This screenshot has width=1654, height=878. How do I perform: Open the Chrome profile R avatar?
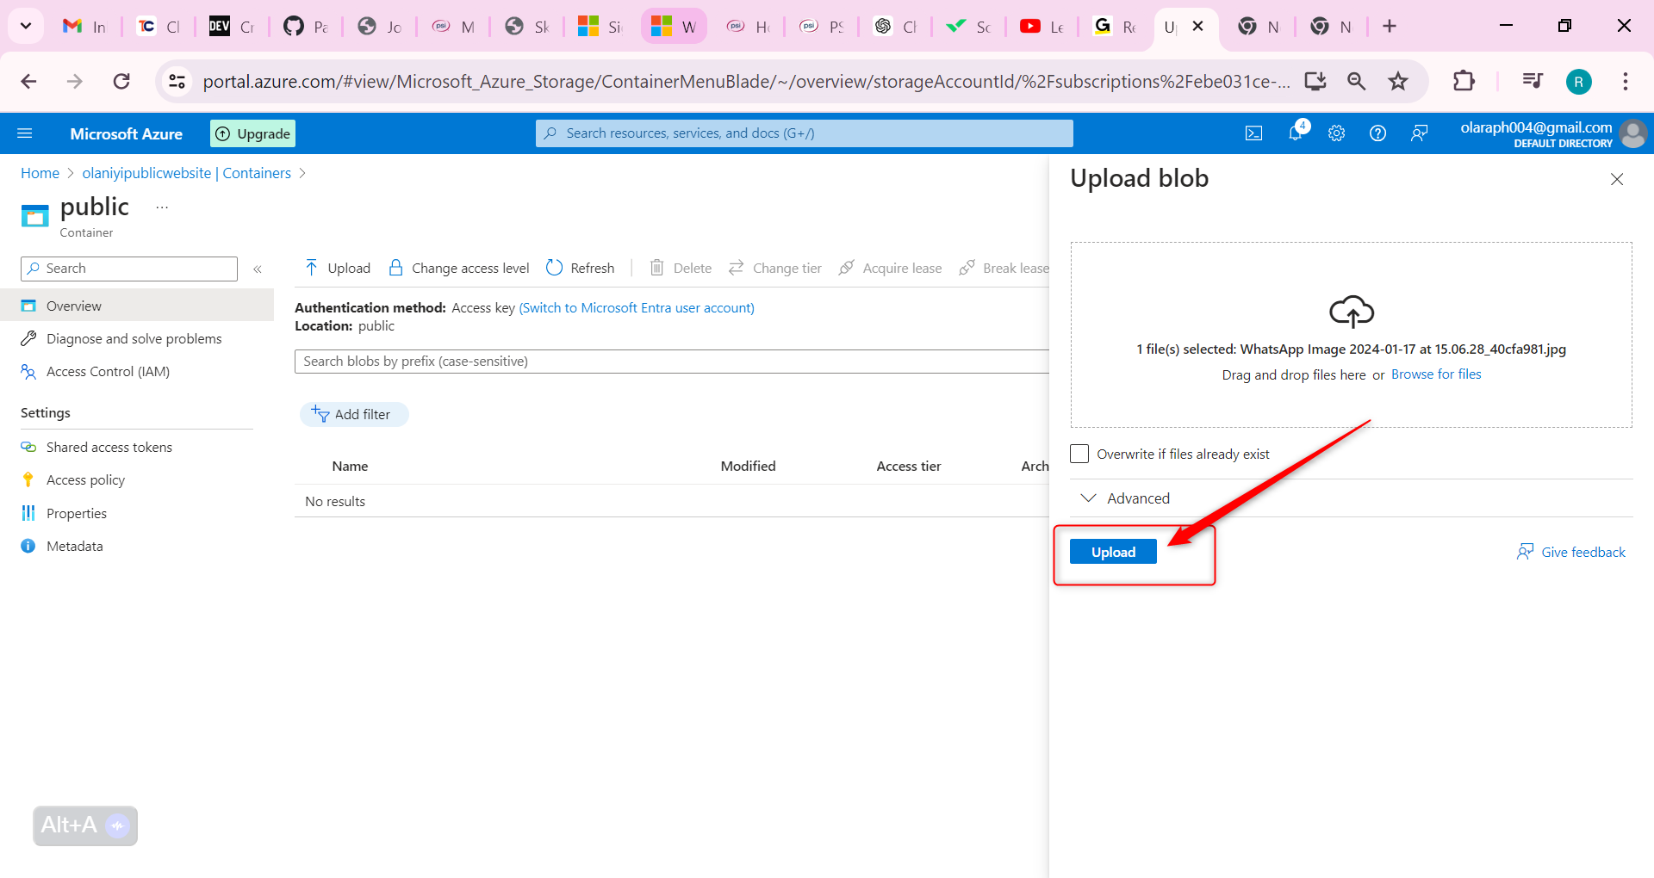click(1578, 82)
